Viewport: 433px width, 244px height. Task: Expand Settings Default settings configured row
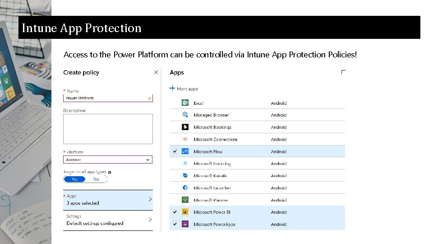[x=108, y=220]
